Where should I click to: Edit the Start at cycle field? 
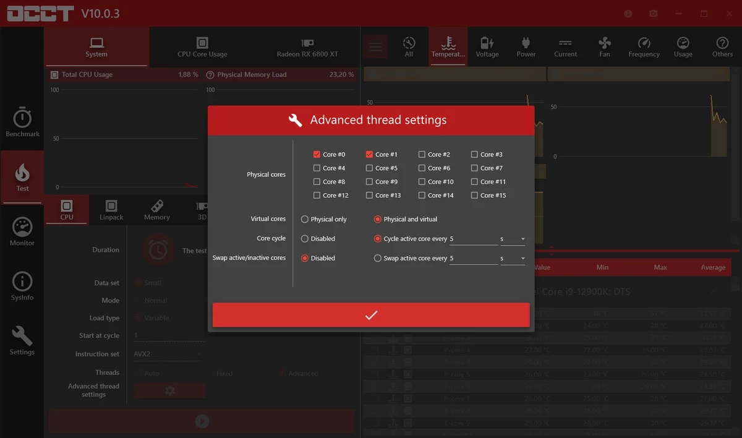pyautogui.click(x=169, y=335)
